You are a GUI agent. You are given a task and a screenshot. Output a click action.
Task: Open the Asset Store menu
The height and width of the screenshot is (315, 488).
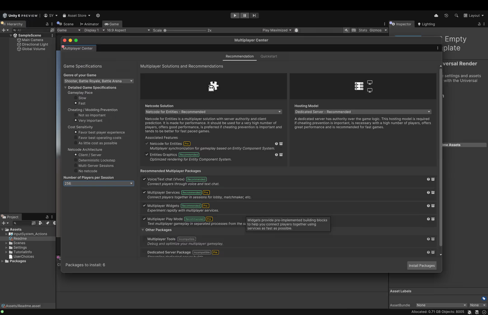pos(76,15)
